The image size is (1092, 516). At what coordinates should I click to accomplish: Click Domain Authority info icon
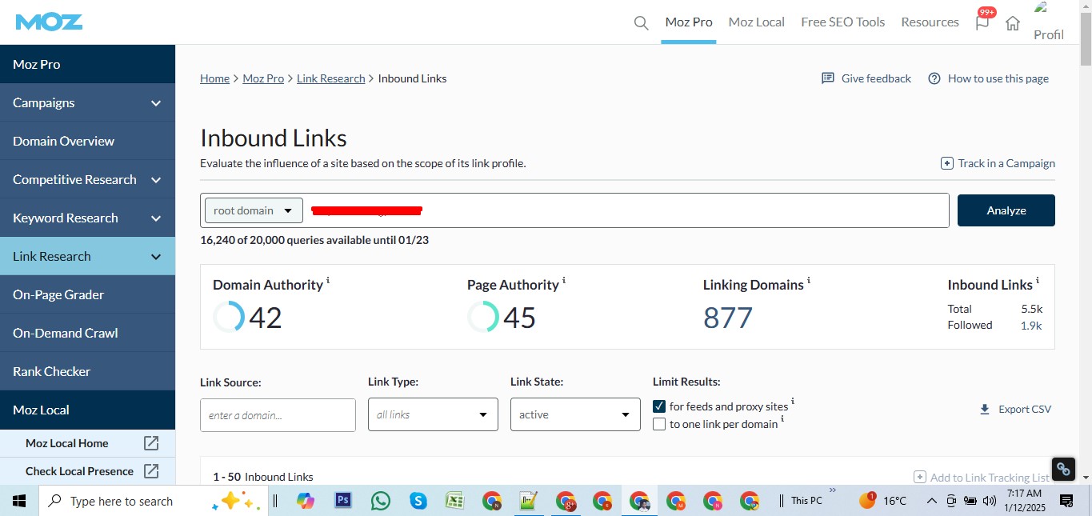[x=328, y=281]
